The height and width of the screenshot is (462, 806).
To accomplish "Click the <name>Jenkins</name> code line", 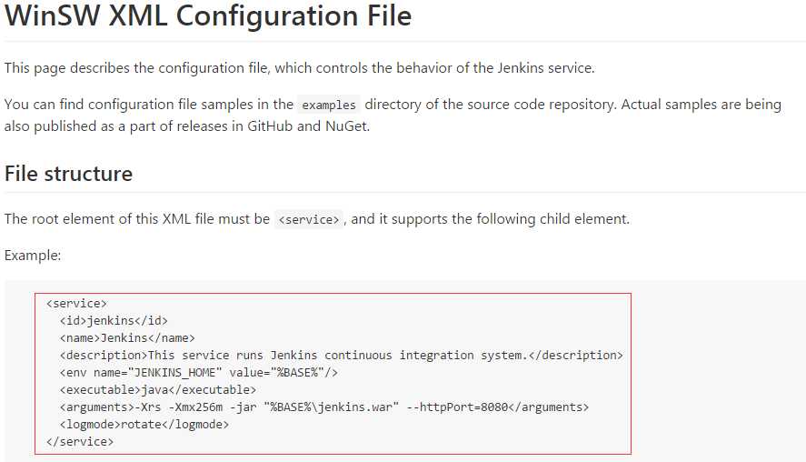I will (x=127, y=337).
